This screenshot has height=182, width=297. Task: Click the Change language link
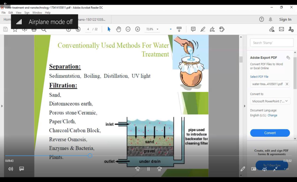[272, 115]
